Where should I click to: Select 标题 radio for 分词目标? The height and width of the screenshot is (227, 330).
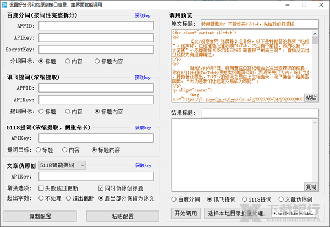(x=47, y=61)
